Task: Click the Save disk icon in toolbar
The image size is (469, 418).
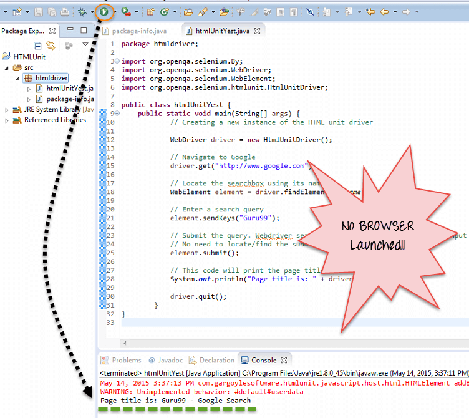Action: coord(39,11)
